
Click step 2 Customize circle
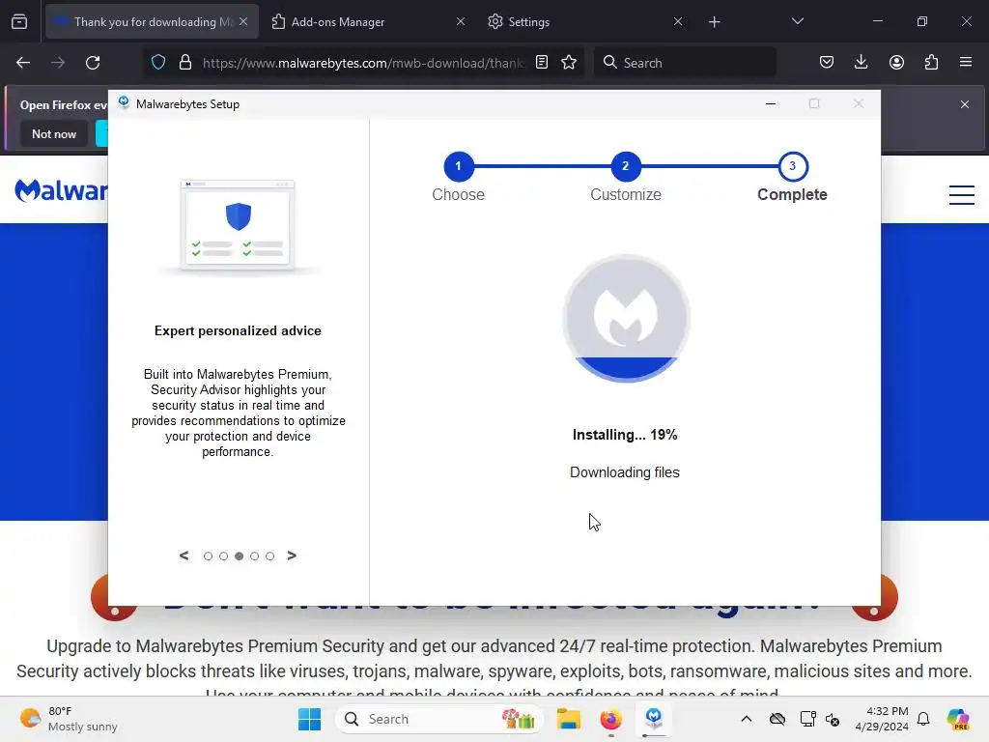(x=625, y=166)
